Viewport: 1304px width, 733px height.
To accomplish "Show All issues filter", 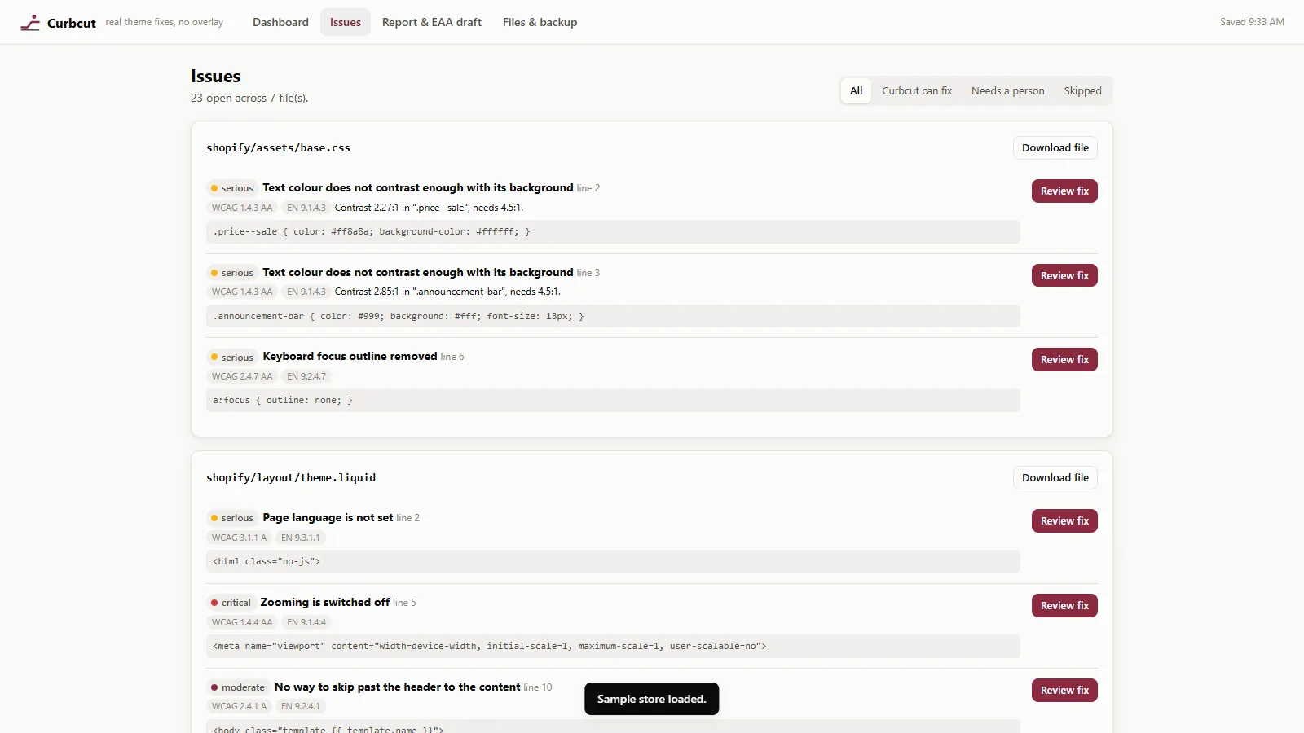I will 857,90.
